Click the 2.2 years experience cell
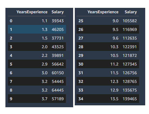This screenshot has height=114, width=149. (45, 56)
